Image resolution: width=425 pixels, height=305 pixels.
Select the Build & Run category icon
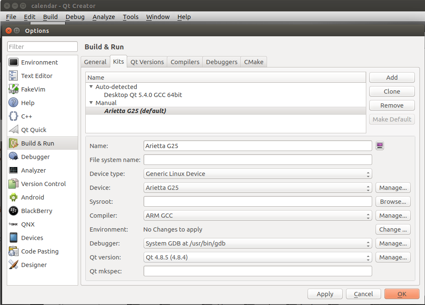tap(13, 143)
